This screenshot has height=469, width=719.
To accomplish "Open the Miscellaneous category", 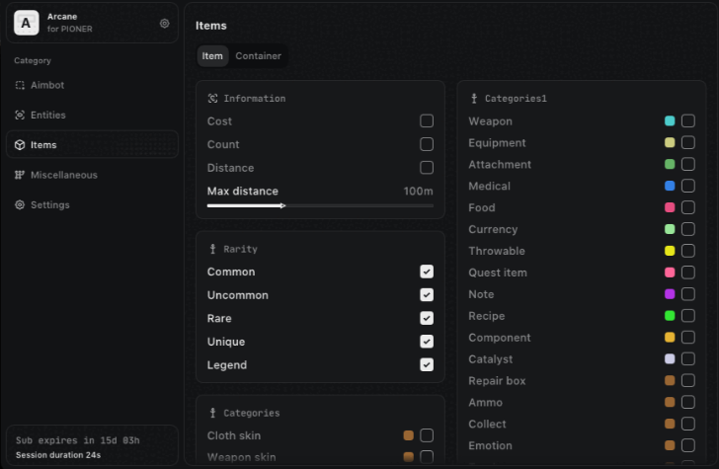I will pyautogui.click(x=64, y=175).
